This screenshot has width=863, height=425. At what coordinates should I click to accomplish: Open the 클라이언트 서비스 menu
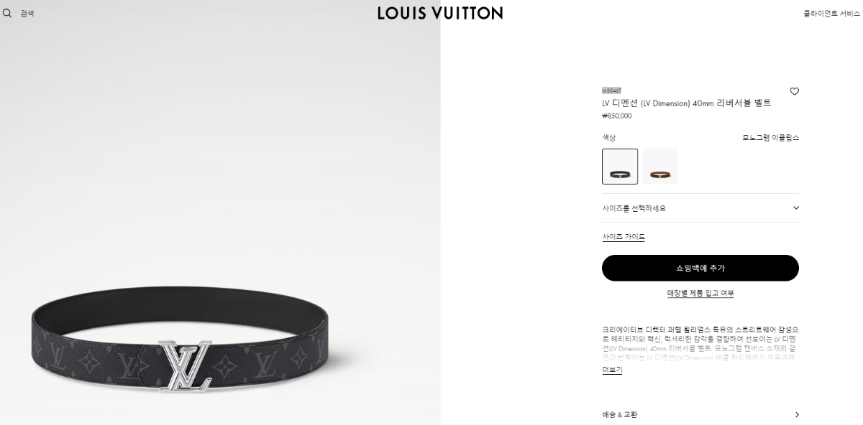pyautogui.click(x=832, y=13)
